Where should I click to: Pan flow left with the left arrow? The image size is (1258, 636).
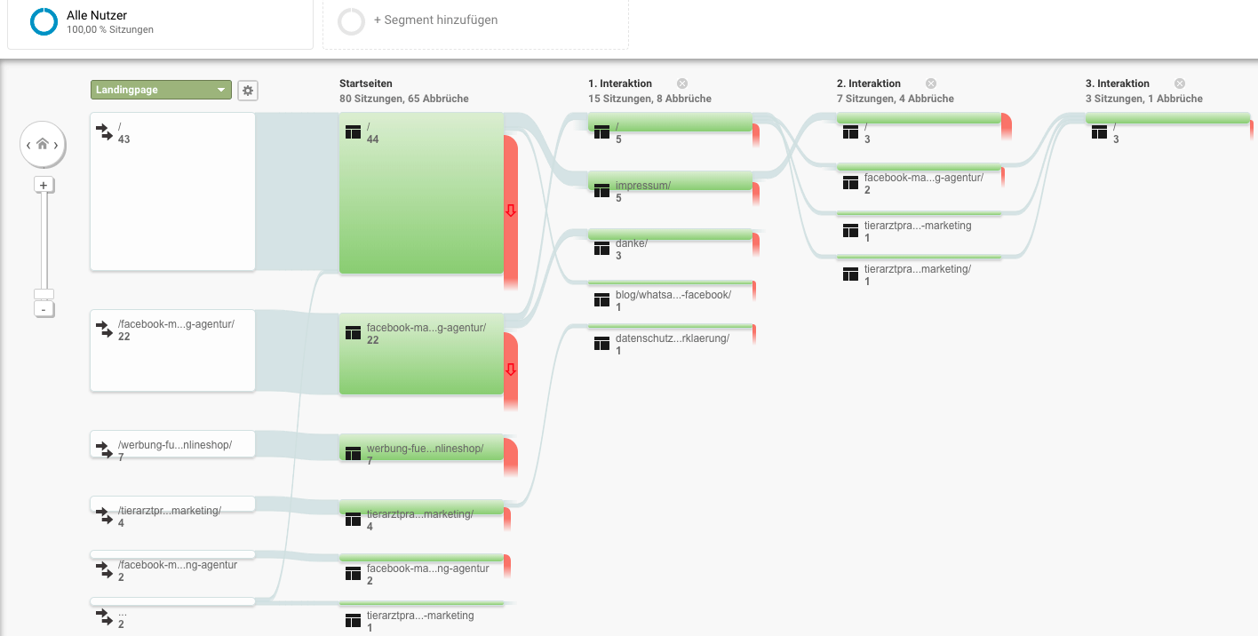(28, 145)
